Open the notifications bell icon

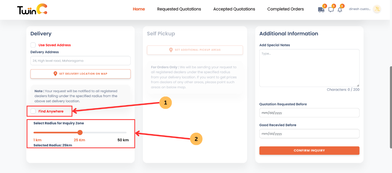click(340, 10)
